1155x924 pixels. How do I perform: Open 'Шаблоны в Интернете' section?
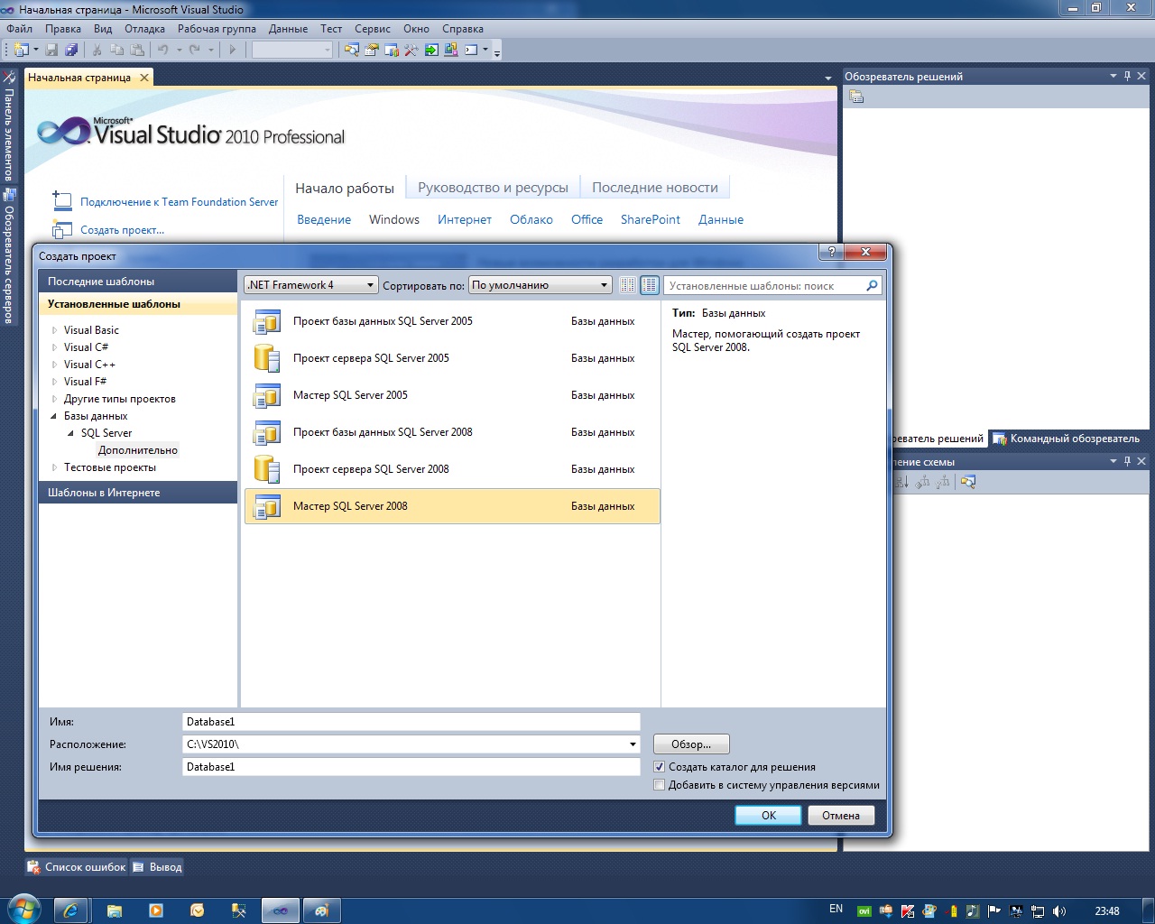[x=138, y=493]
